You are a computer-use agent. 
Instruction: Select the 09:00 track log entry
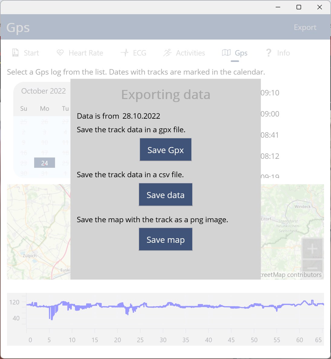tap(270, 114)
